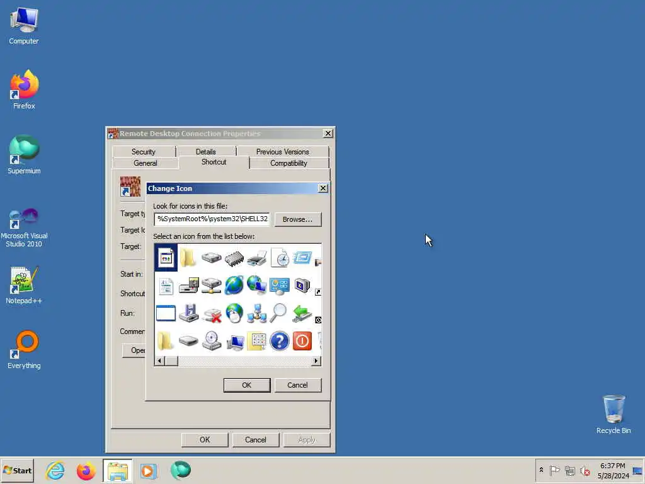Open Supermium from the taskbar

[181, 470]
